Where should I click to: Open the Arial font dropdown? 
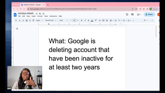point(63,20)
